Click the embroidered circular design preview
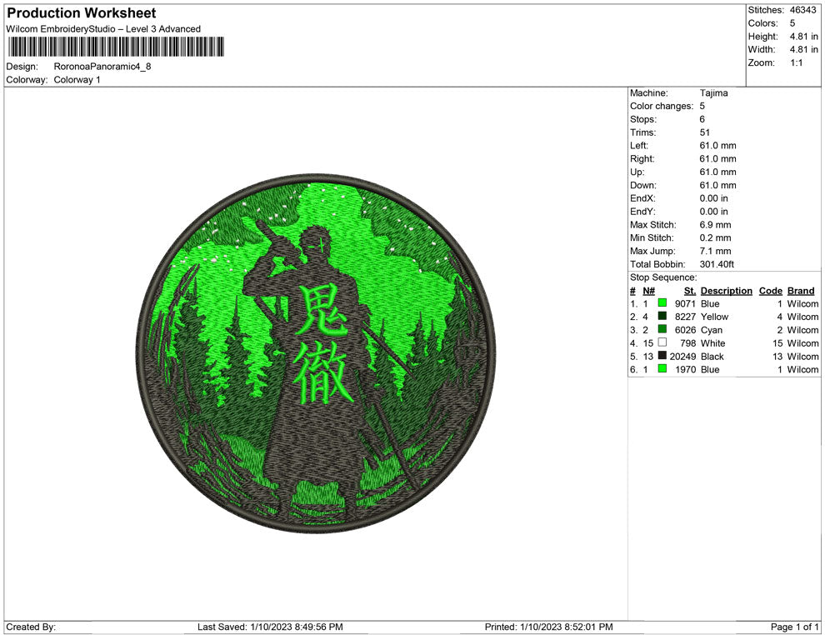 tap(316, 353)
